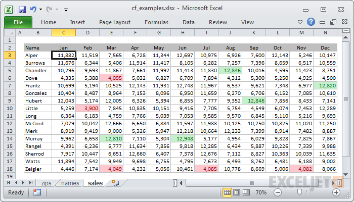Switch to the names sheet tab
The height and width of the screenshot is (202, 354).
[70, 183]
